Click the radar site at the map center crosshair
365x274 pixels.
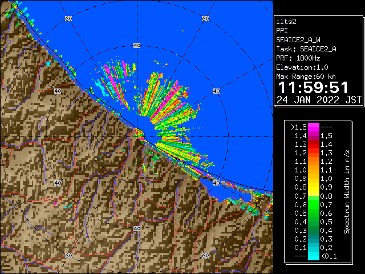click(x=137, y=137)
